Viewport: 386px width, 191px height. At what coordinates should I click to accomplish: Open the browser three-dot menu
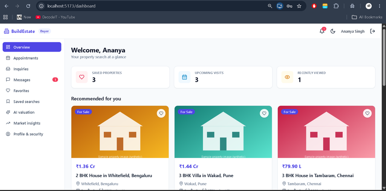379,6
